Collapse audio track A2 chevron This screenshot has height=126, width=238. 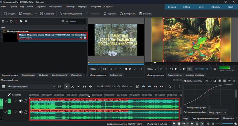5,112
